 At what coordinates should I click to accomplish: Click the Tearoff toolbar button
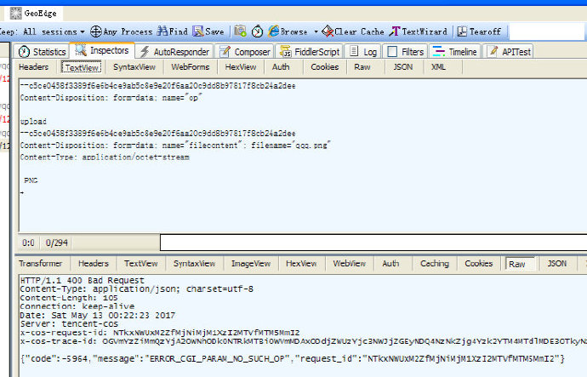point(480,31)
